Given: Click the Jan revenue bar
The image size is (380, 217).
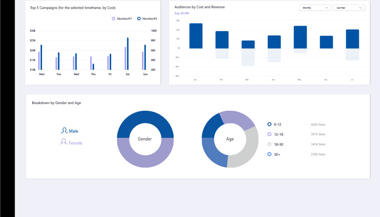Looking at the screenshot, I should point(196,36).
